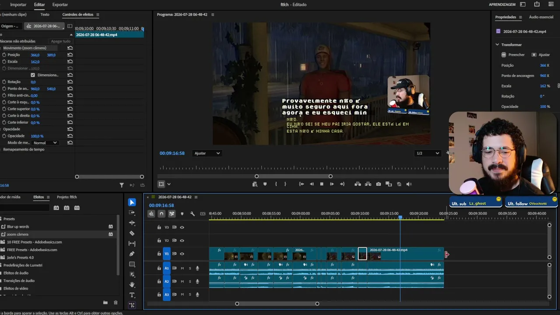The height and width of the screenshot is (315, 560).
Task: Open the Efeitos tab
Action: 38,197
